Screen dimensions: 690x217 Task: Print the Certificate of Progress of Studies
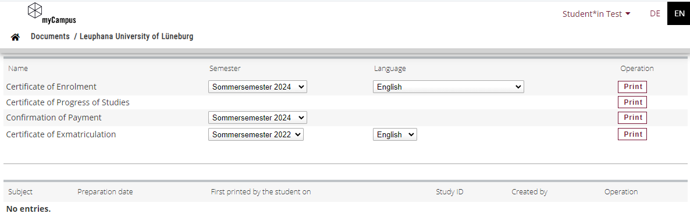click(x=632, y=102)
